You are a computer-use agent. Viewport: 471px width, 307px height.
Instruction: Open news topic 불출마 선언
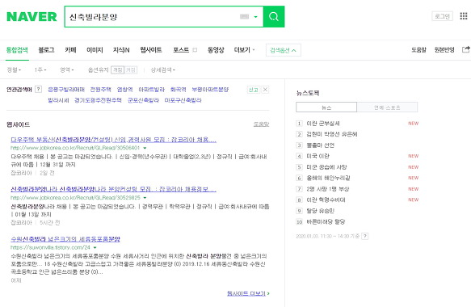(x=320, y=145)
